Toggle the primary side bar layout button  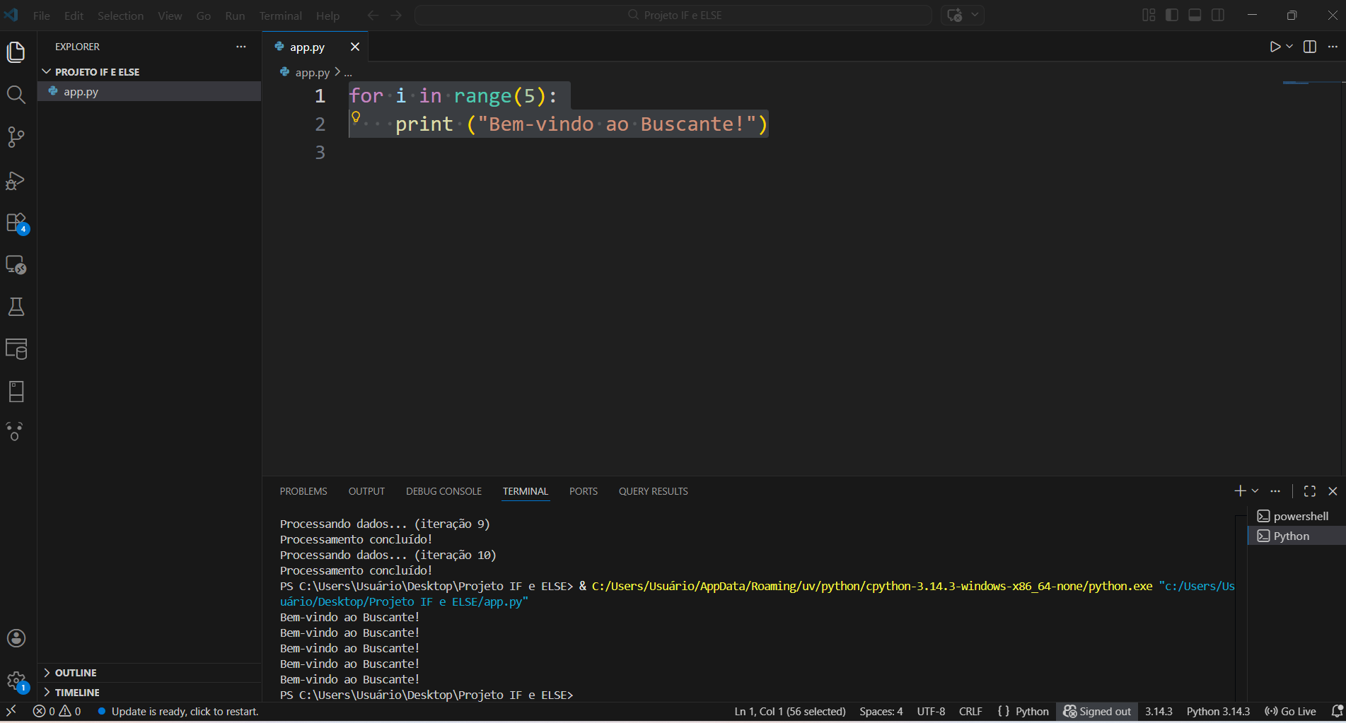(1172, 16)
